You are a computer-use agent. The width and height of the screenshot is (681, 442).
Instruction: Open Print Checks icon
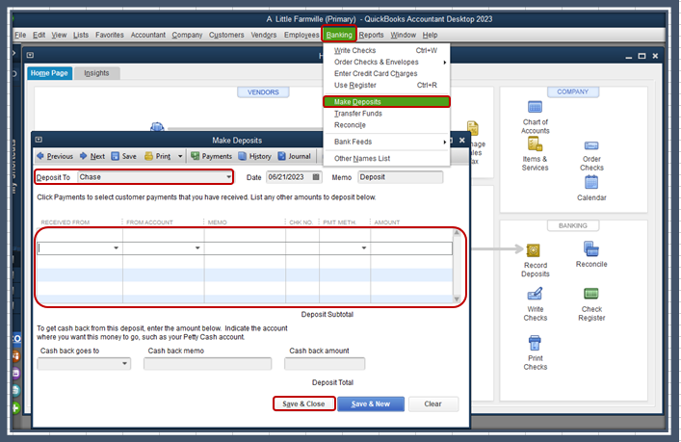535,343
